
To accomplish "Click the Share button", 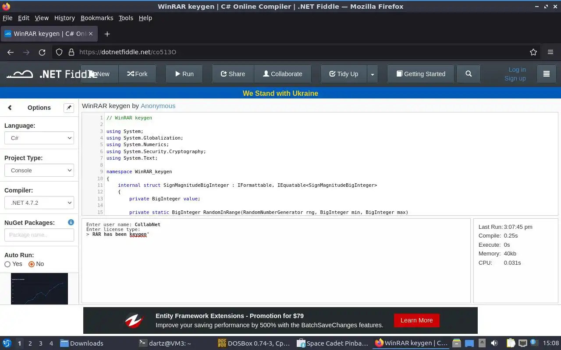I will [233, 74].
